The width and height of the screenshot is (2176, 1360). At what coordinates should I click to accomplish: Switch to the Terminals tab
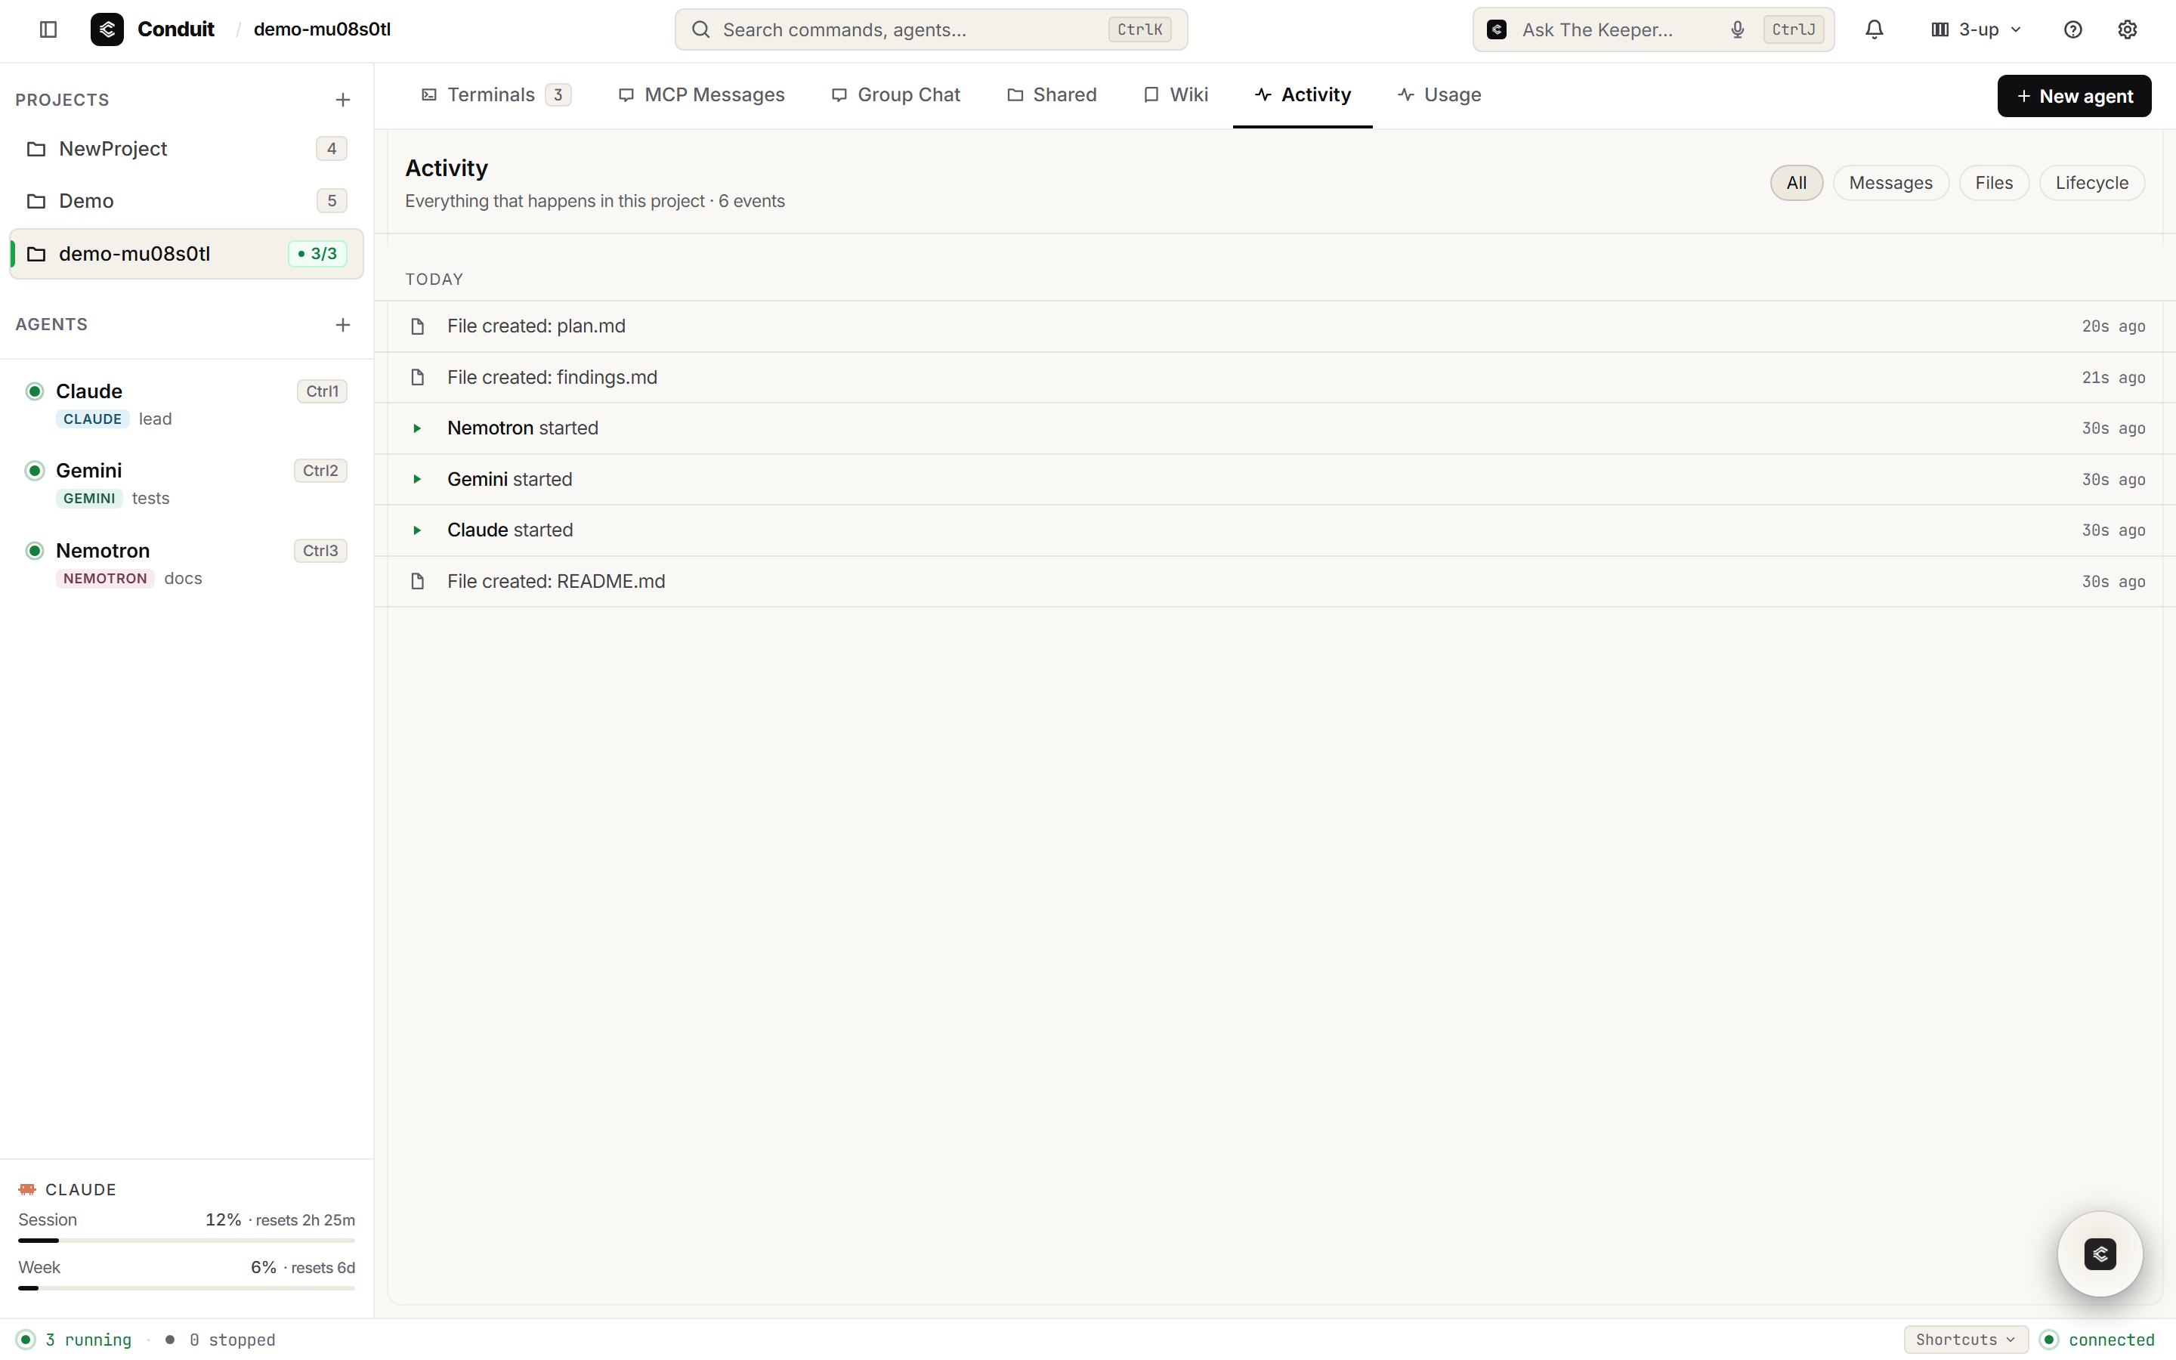coord(496,95)
